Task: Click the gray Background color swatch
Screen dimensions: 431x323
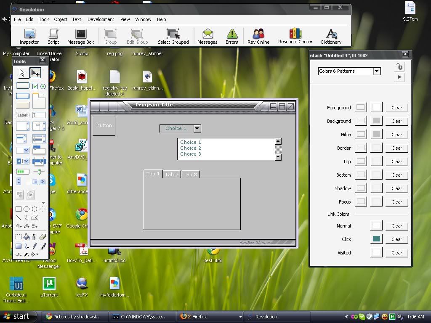Action: pos(376,121)
